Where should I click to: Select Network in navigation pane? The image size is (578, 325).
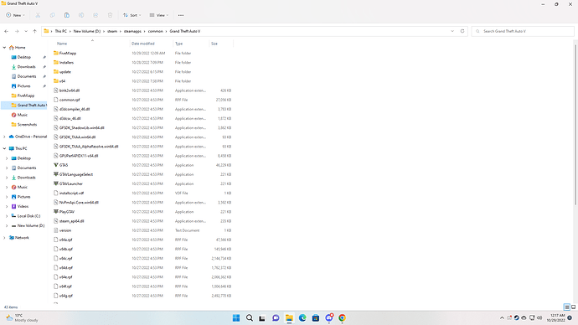(x=22, y=238)
